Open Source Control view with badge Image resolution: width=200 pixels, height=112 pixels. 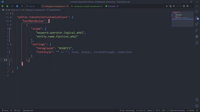point(197,18)
